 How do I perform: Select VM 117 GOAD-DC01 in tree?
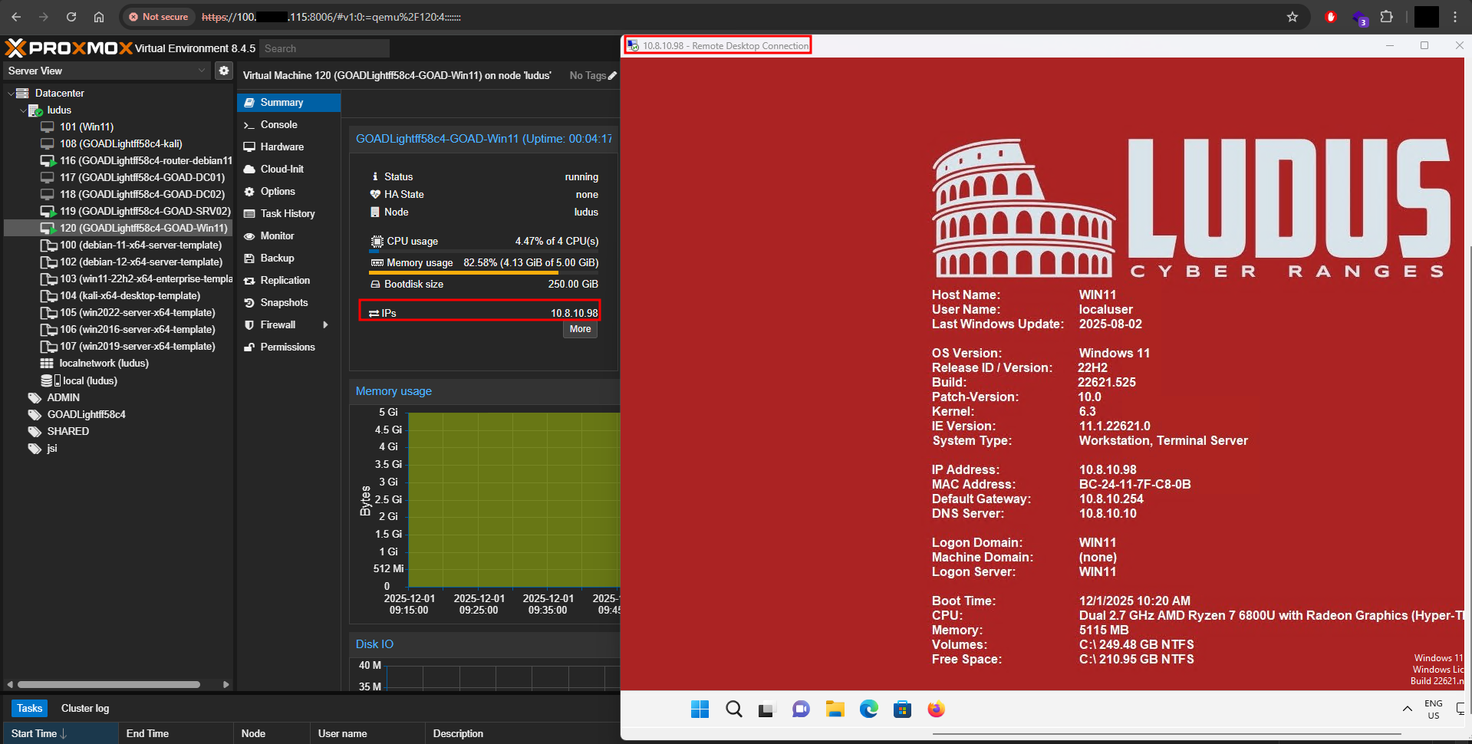142,177
